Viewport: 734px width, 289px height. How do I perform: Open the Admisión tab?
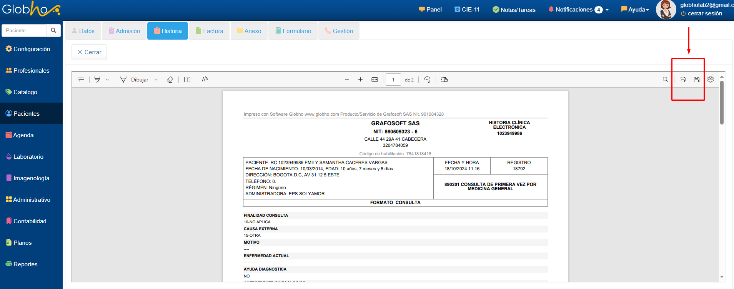pyautogui.click(x=124, y=31)
